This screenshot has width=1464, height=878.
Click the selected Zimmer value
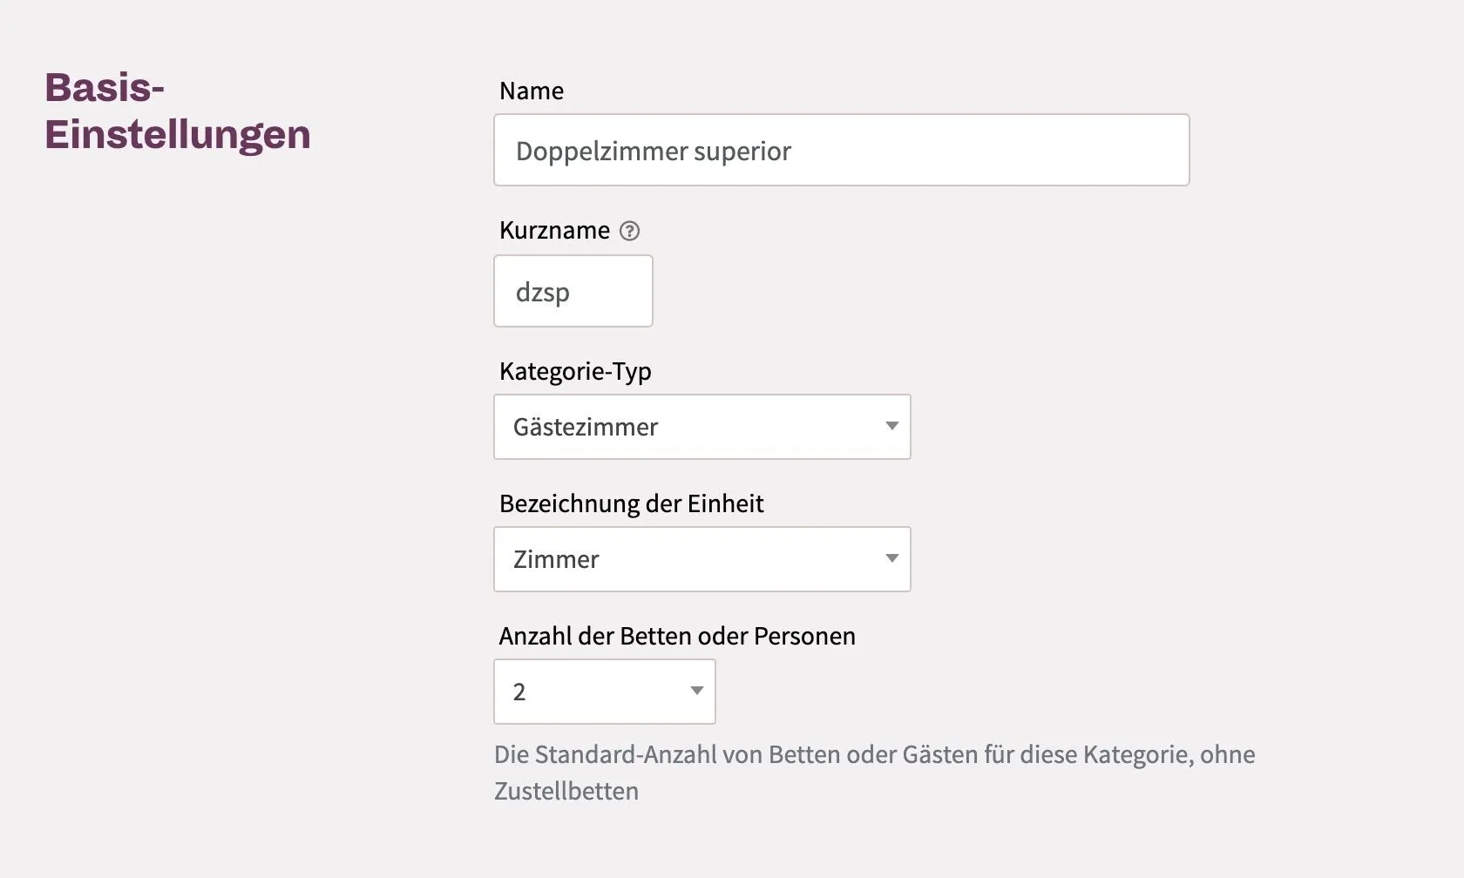[x=556, y=559]
